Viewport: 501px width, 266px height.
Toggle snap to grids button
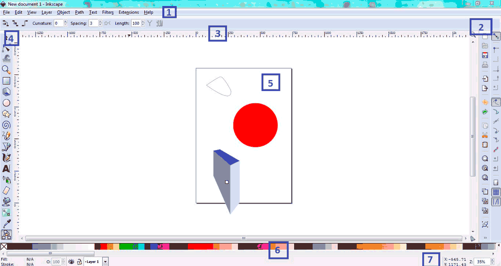point(496,192)
